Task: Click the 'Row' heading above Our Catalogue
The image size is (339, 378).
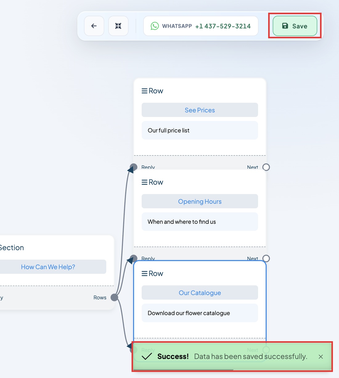Action: pyautogui.click(x=156, y=274)
